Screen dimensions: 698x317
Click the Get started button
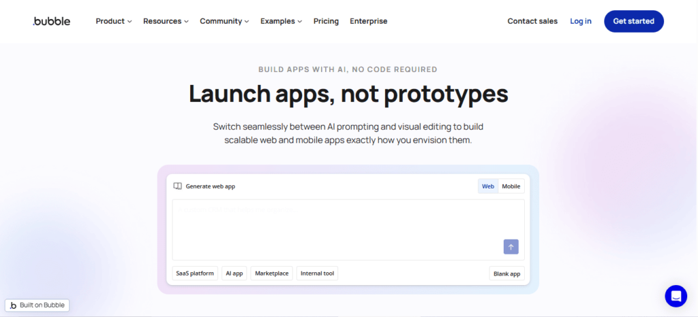click(x=633, y=21)
